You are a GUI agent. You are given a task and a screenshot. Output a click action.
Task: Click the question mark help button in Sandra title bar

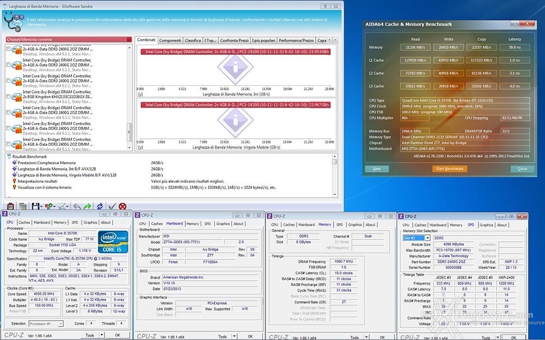click(325, 6)
